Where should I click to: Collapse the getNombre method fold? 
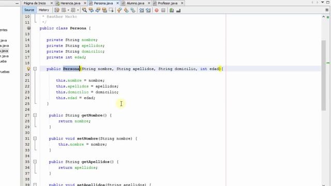[35, 115]
